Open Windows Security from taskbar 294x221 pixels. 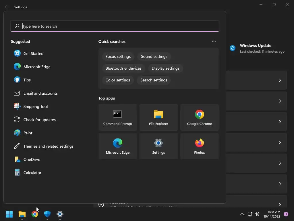(x=47, y=214)
